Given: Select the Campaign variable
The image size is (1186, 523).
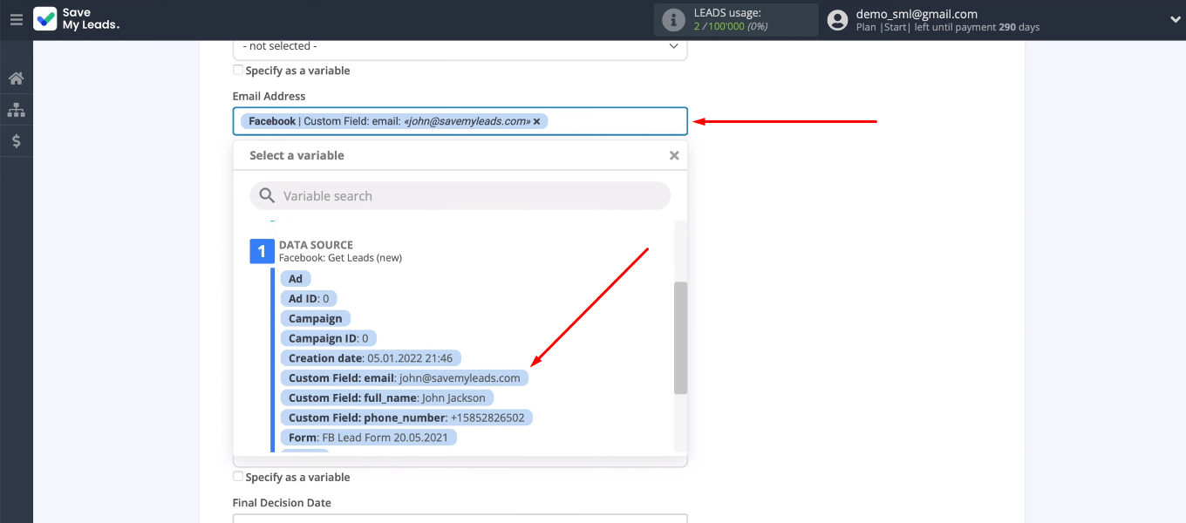Looking at the screenshot, I should pos(316,318).
